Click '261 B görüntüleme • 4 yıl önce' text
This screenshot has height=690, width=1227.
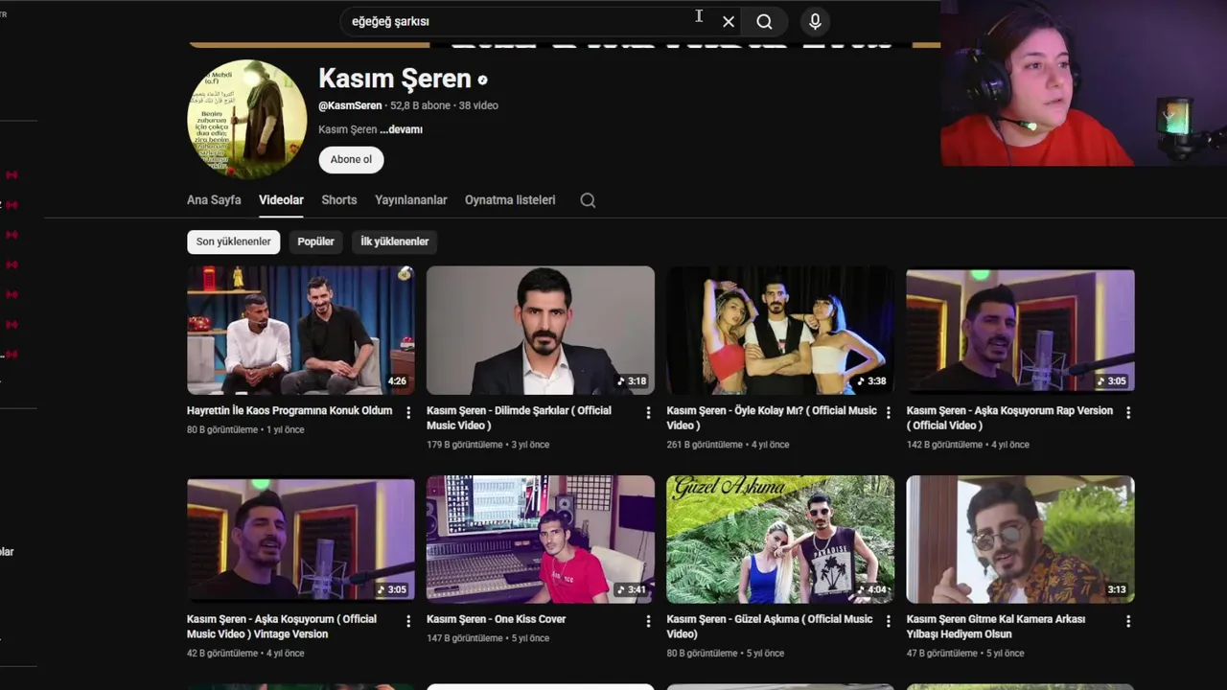(x=728, y=445)
